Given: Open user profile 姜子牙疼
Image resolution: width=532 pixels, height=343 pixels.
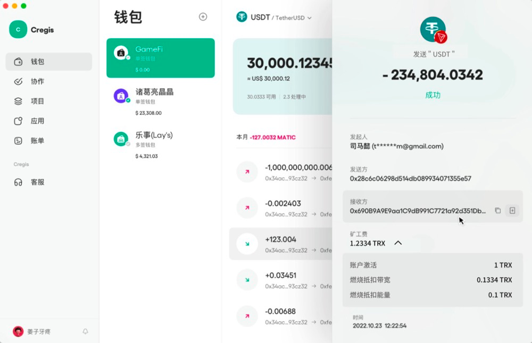Looking at the screenshot, I should (31, 331).
